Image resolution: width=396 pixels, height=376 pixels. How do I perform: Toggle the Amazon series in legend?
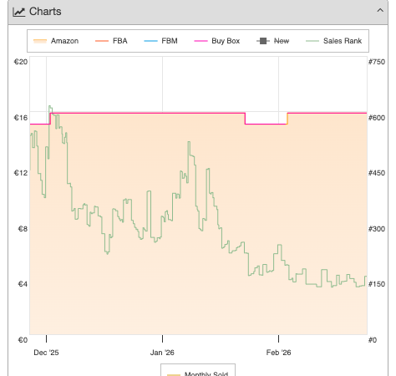[x=56, y=41]
